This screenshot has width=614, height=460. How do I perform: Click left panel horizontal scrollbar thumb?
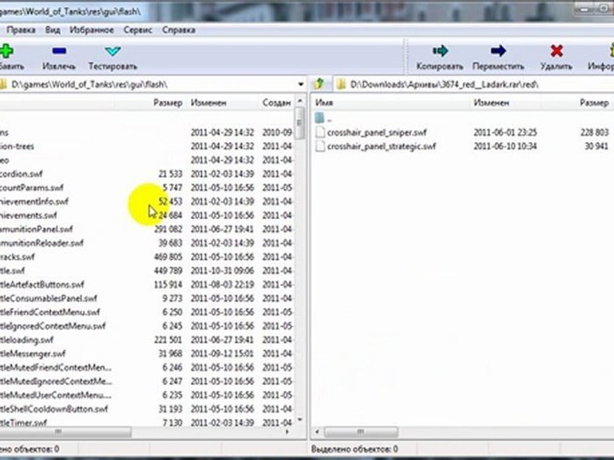65,432
